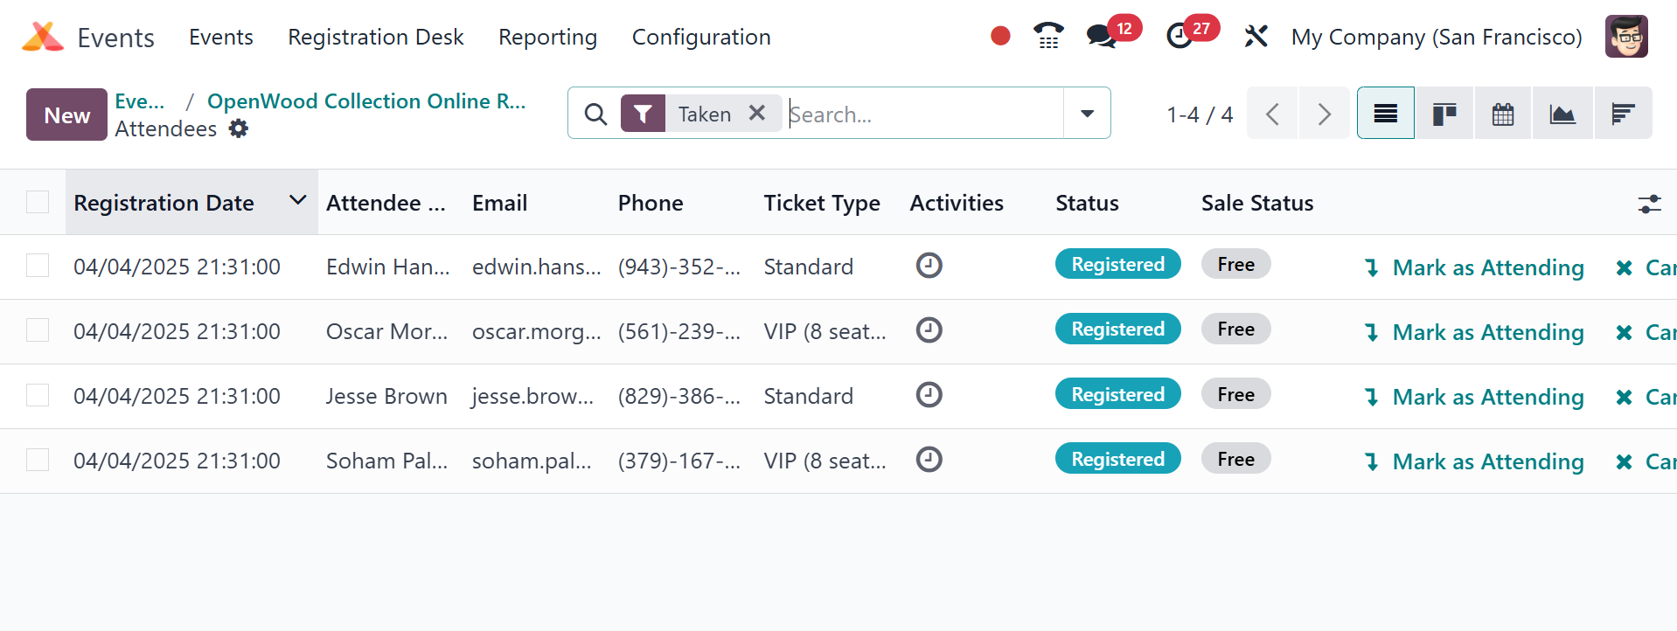Click the Search input field

[x=922, y=114]
